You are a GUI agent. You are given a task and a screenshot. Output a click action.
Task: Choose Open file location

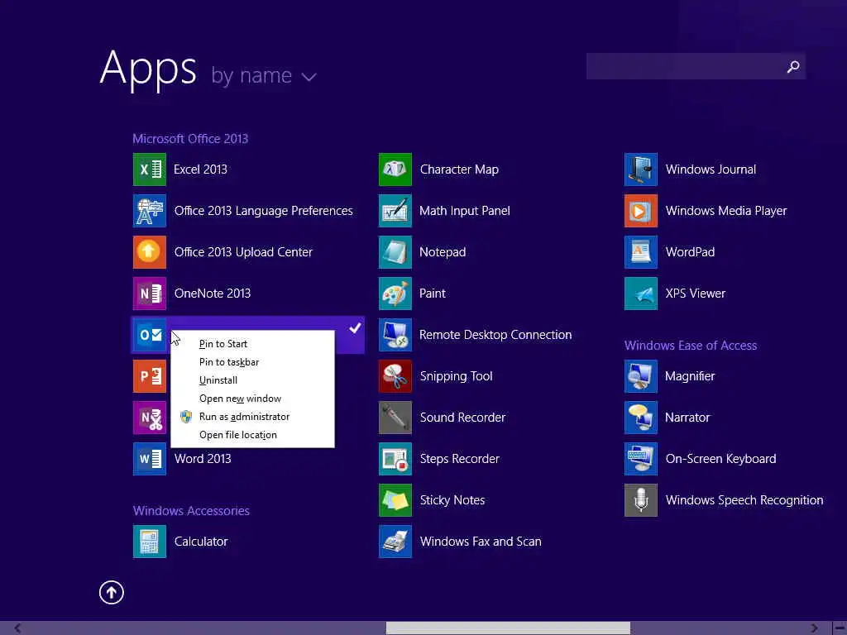(238, 435)
